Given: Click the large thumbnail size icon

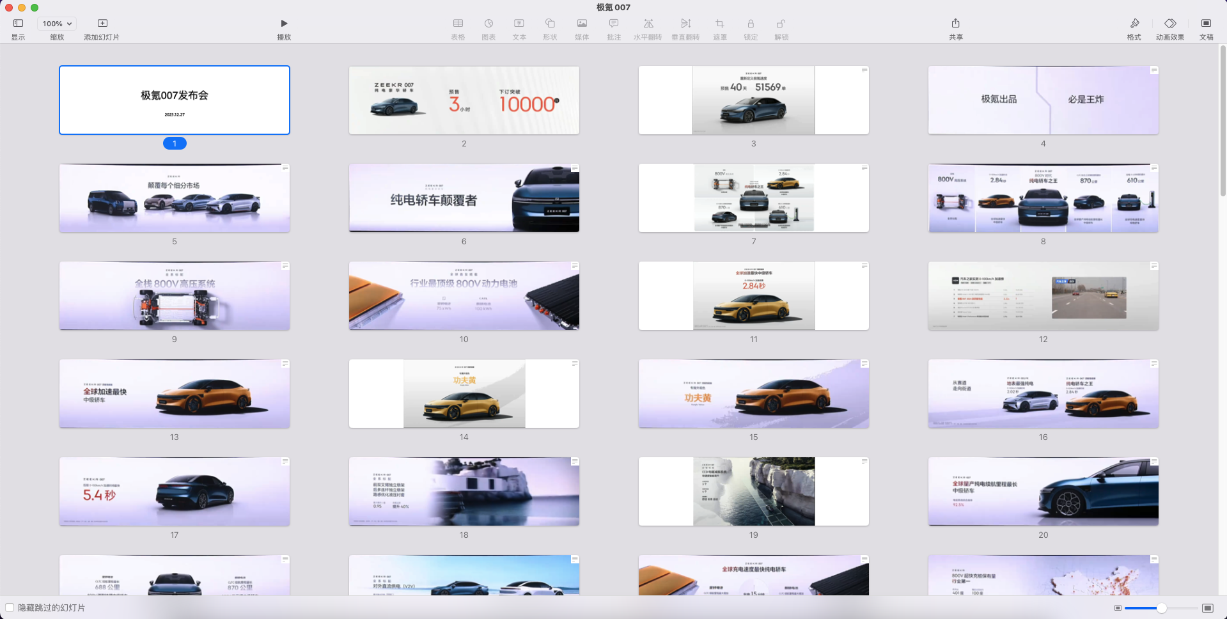Looking at the screenshot, I should pos(1207,608).
